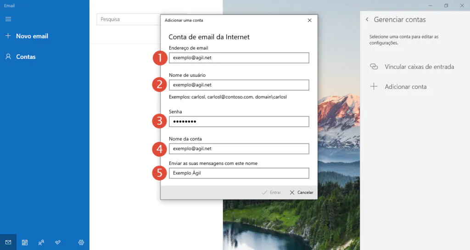Minimize the Email window

click(x=430, y=6)
